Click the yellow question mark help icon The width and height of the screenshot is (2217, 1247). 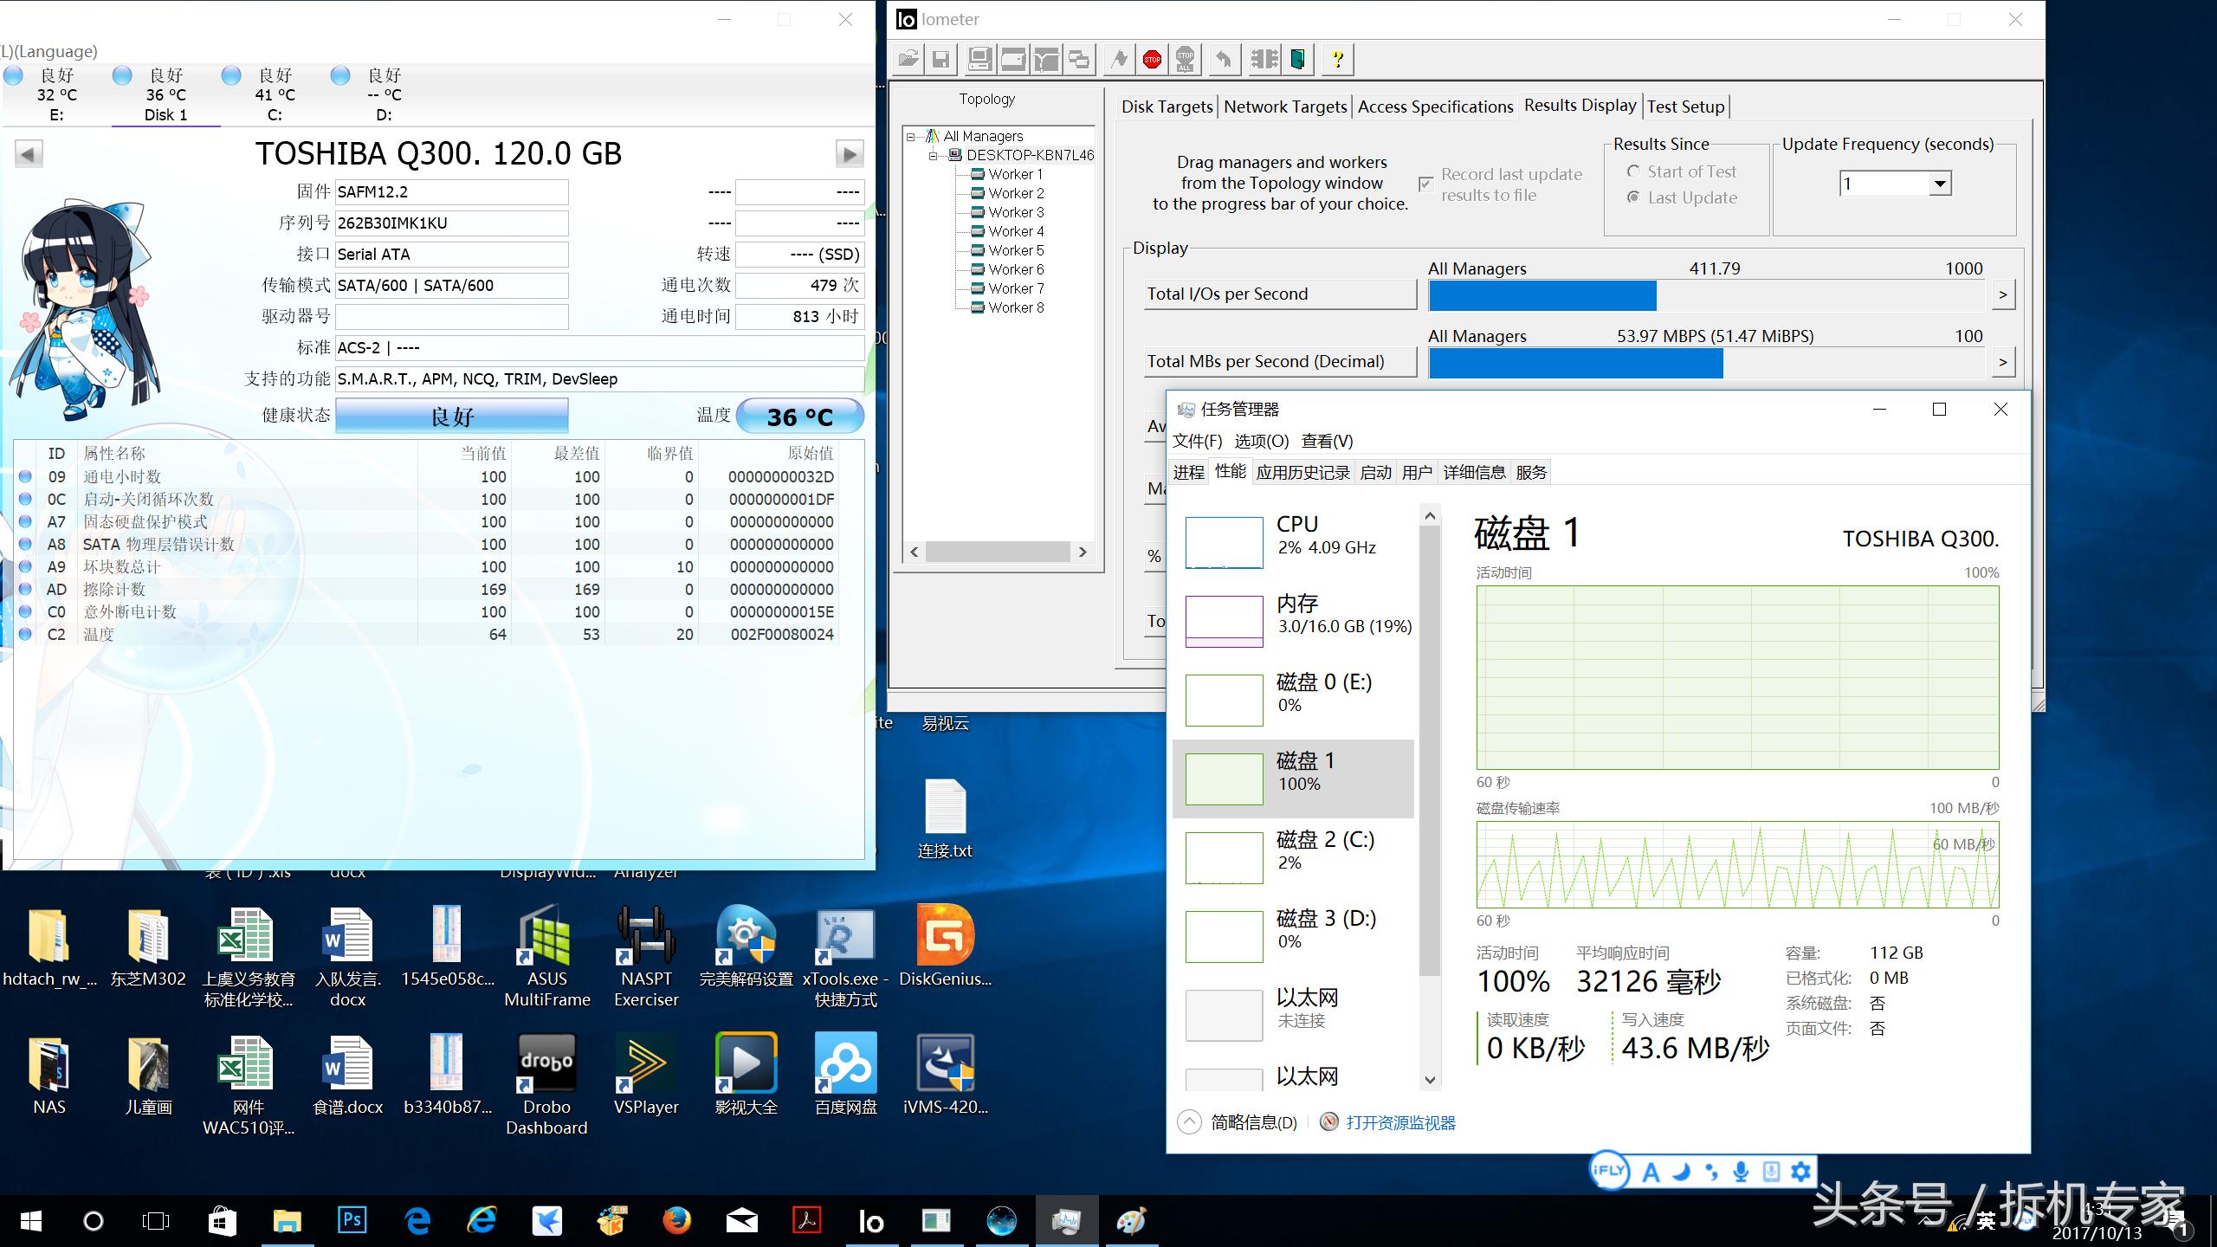click(x=1337, y=60)
